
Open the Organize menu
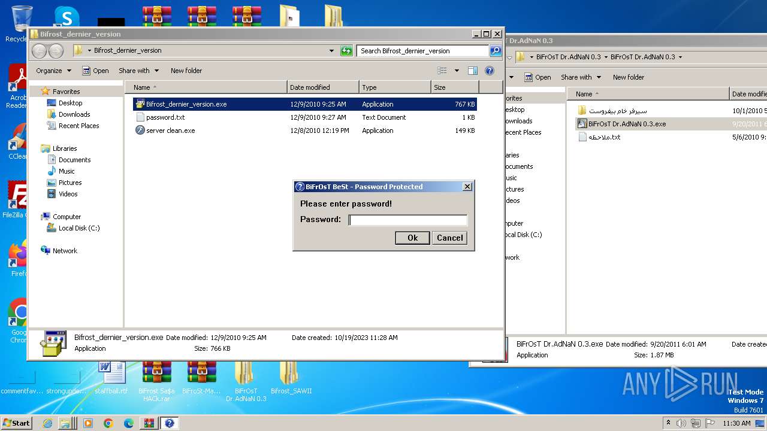click(x=53, y=71)
